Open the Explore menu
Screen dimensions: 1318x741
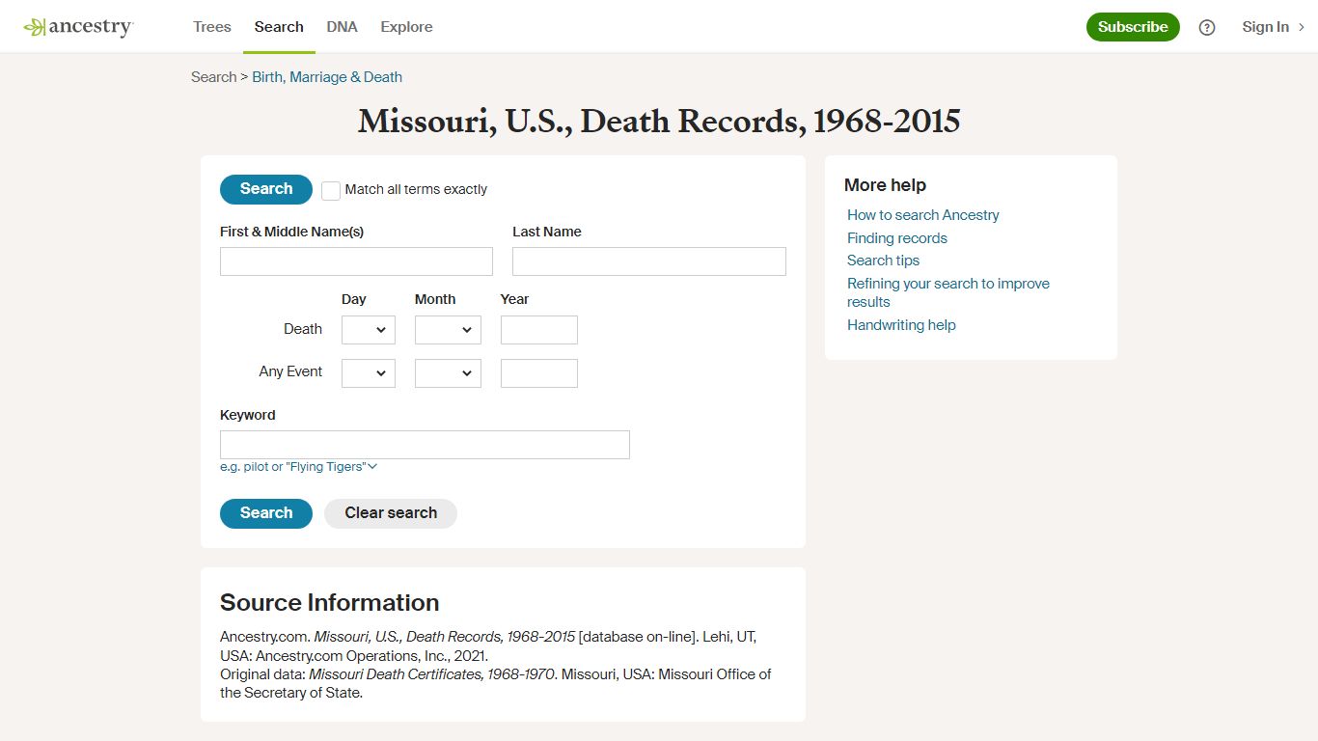click(406, 27)
